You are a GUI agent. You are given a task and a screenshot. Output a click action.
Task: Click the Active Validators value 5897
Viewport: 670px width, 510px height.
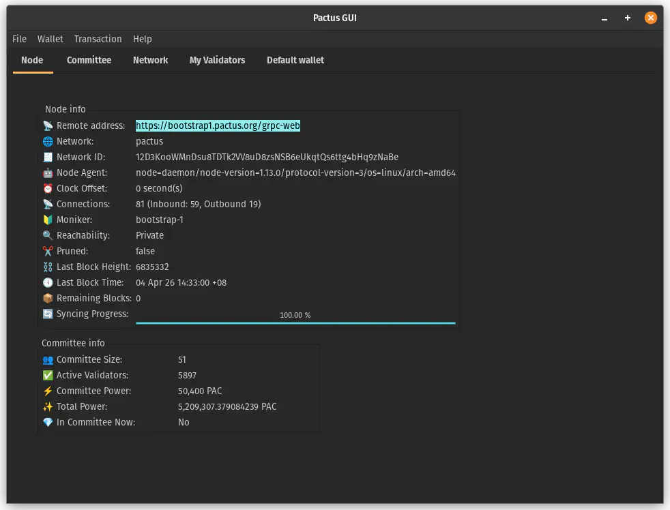187,376
